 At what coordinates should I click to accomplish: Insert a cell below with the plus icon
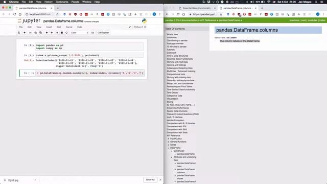[x=25, y=33]
